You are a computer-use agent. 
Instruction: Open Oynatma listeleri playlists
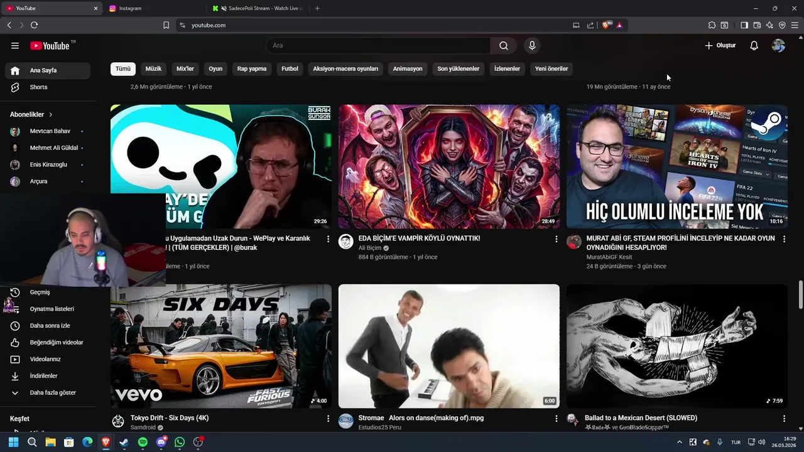click(48, 309)
